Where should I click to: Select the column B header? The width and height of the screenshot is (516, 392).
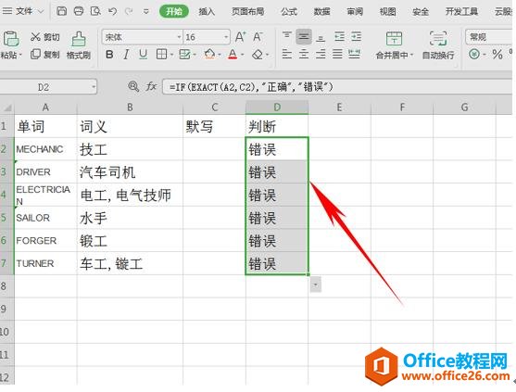point(130,107)
